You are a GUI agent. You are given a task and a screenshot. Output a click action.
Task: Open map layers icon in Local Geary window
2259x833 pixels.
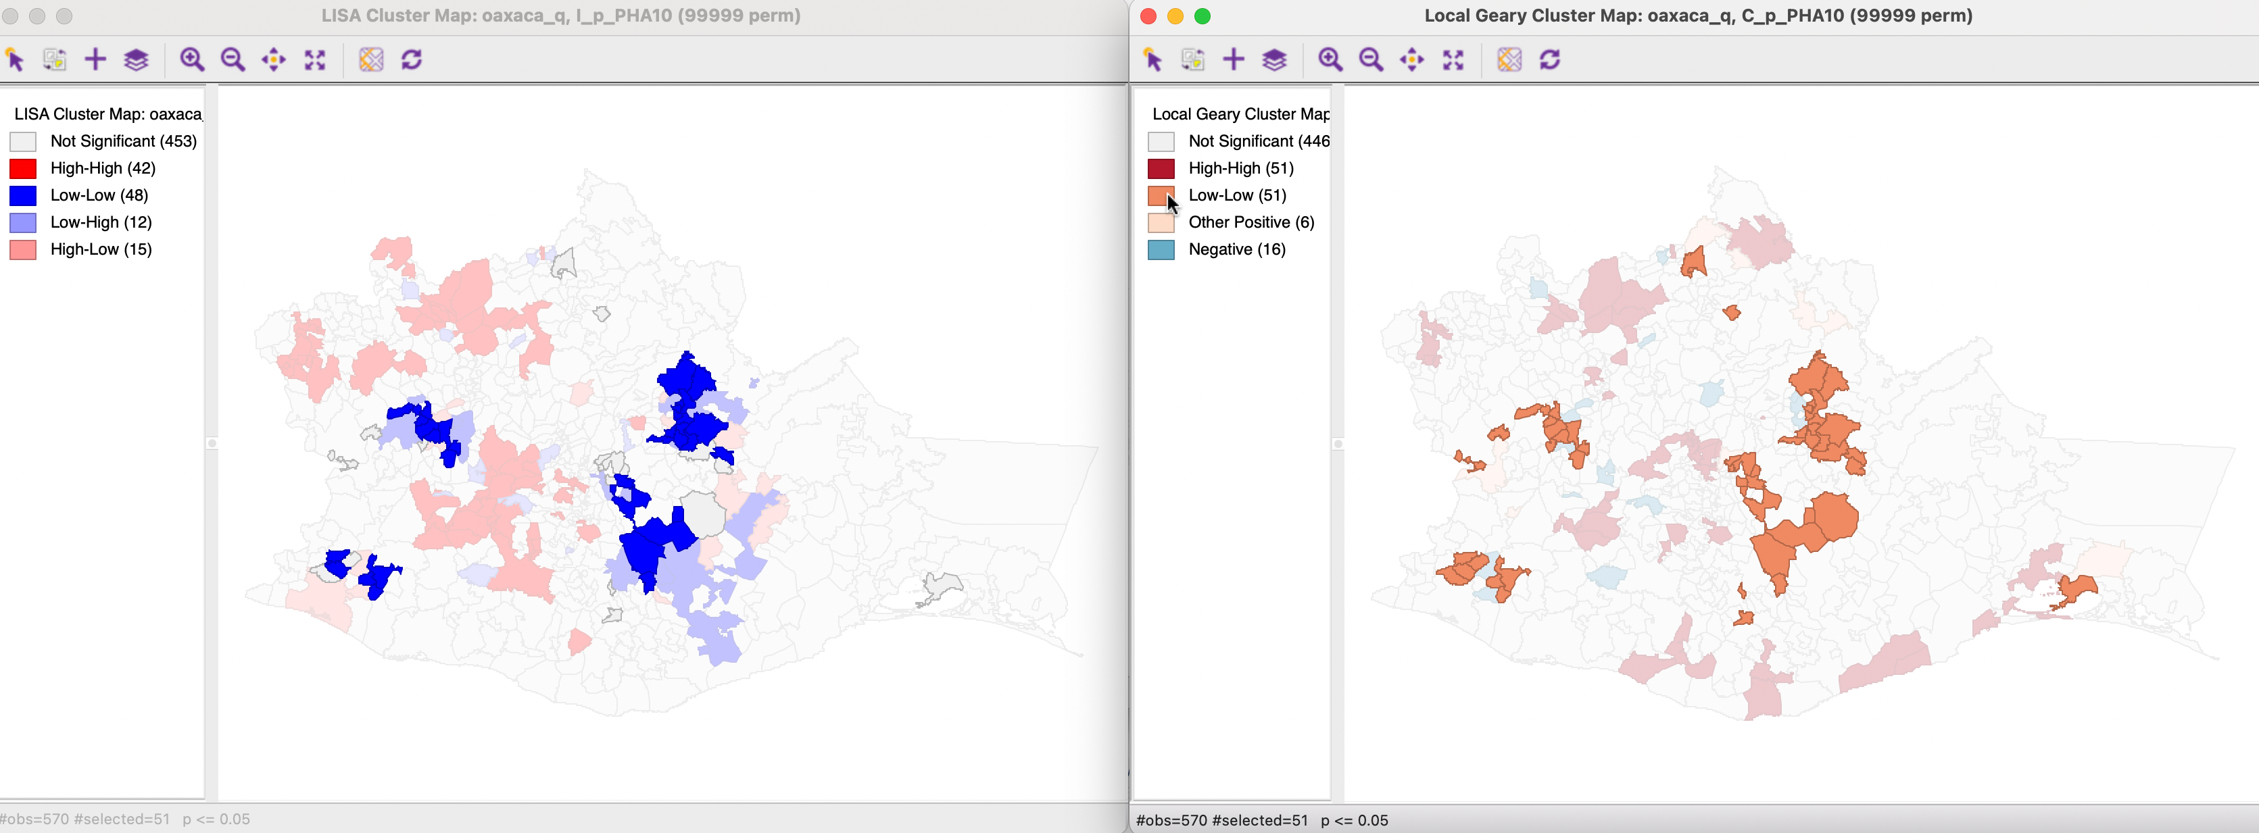point(1274,59)
